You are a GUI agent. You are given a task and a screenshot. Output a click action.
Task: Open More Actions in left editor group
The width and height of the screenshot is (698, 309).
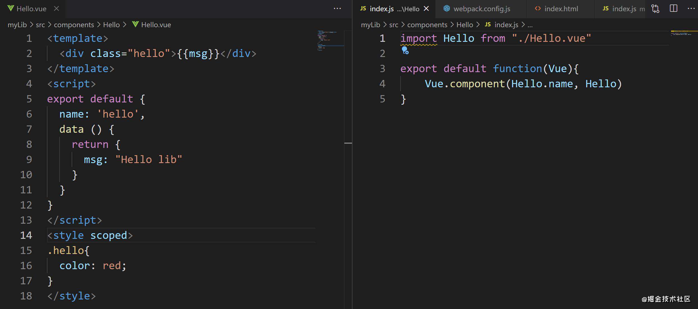pyautogui.click(x=337, y=9)
